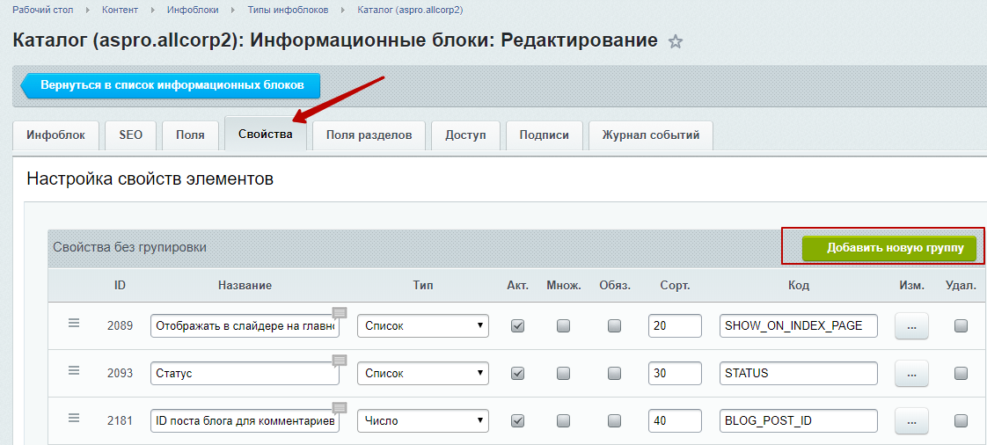987x445 pixels.
Task: Click the favorites star next to page title
Action: (676, 42)
